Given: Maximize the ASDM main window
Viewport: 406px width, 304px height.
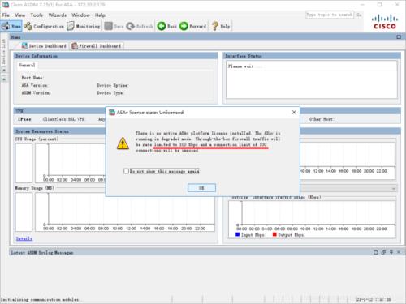Looking at the screenshot, I should 379,5.
